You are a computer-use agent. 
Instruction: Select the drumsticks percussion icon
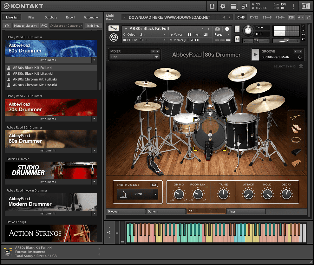pyautogui.click(x=296, y=117)
